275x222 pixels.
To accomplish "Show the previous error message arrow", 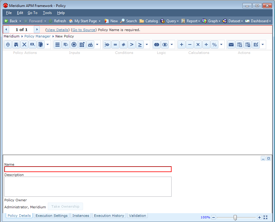I will (x=6, y=30).
